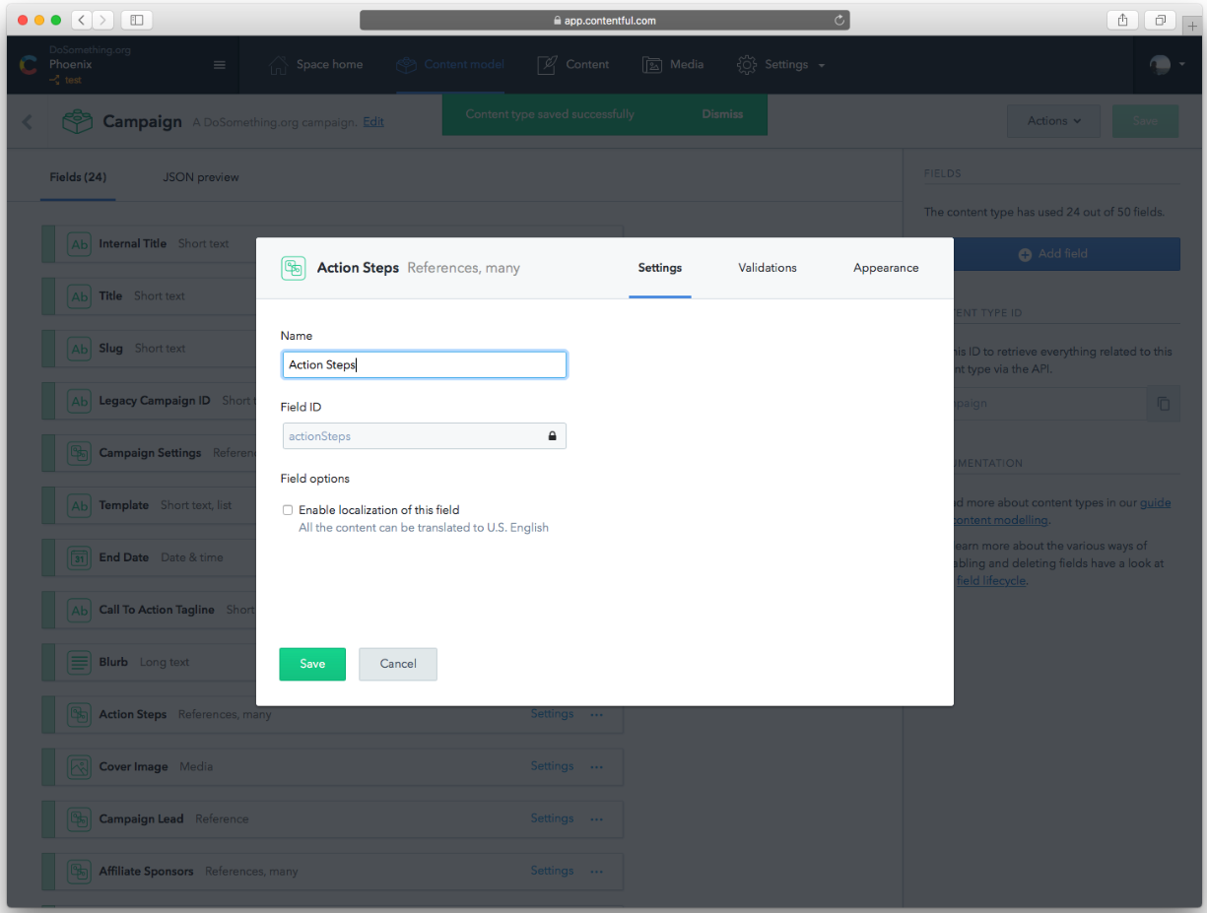Viewport: 1207px width, 913px height.
Task: Open more options for Action Steps row
Action: point(597,714)
